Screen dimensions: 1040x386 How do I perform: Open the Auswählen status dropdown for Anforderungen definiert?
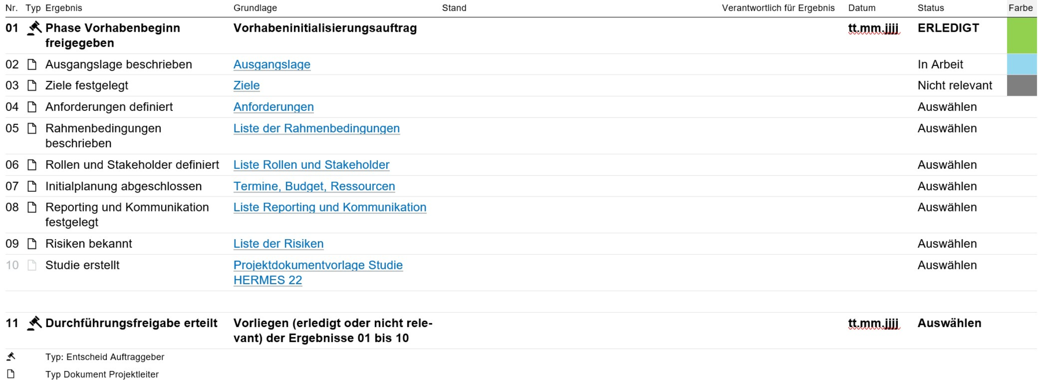pyautogui.click(x=947, y=107)
